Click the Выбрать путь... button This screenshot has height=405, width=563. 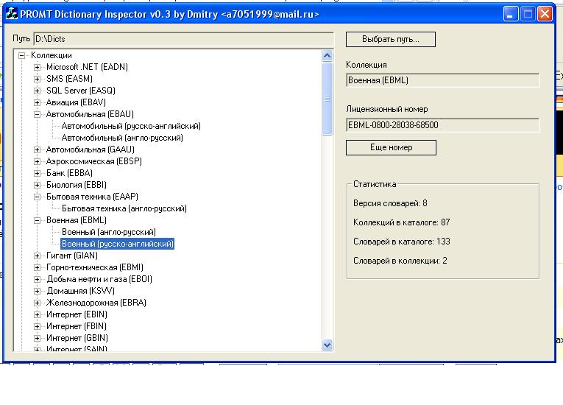point(391,39)
